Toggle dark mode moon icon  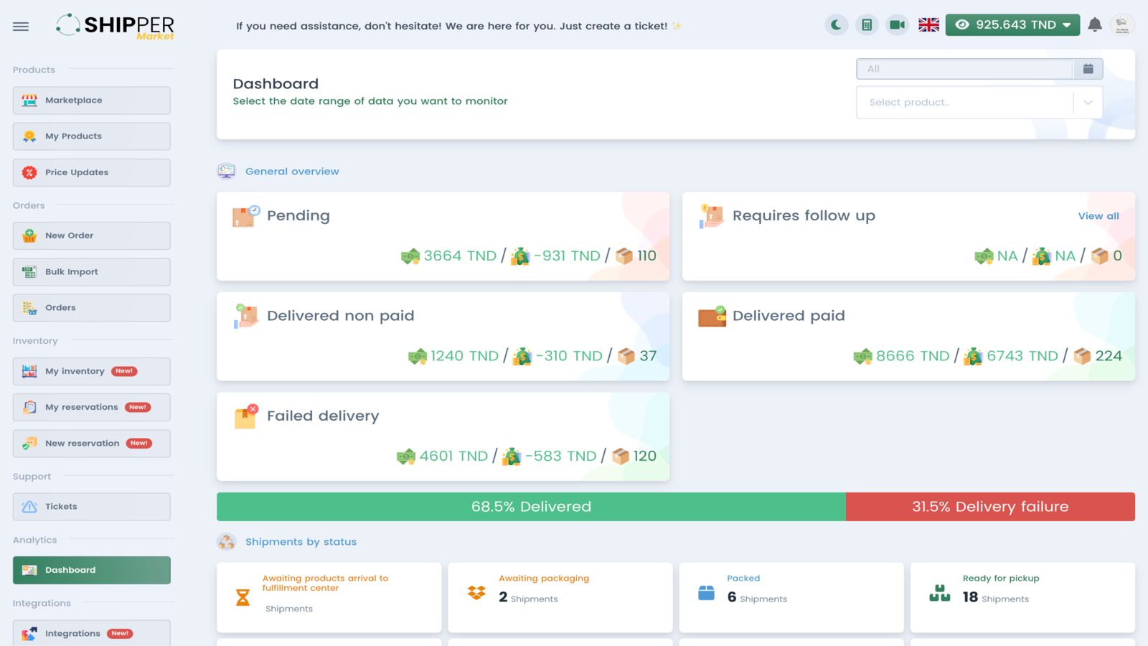point(836,25)
